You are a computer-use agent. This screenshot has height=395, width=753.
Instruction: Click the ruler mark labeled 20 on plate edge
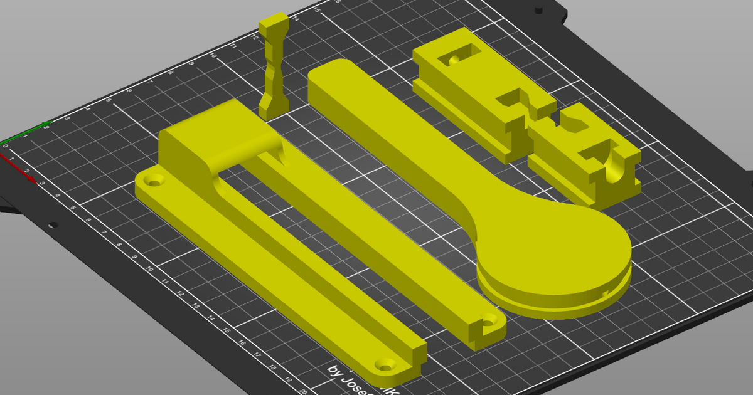point(302,389)
